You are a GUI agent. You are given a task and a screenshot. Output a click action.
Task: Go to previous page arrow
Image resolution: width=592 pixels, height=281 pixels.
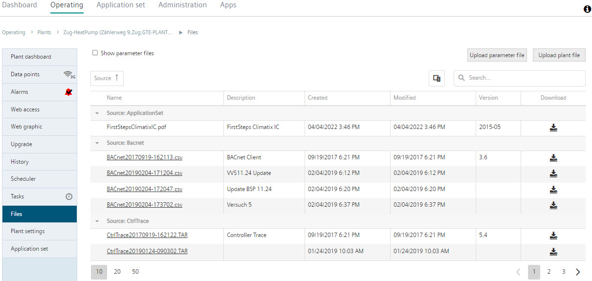pos(519,272)
